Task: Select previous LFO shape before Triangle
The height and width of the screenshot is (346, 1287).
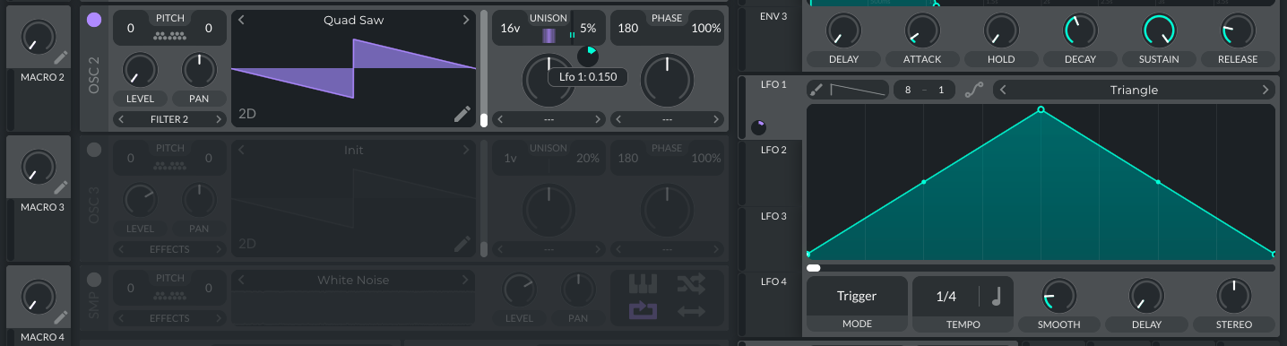Action: 1002,90
